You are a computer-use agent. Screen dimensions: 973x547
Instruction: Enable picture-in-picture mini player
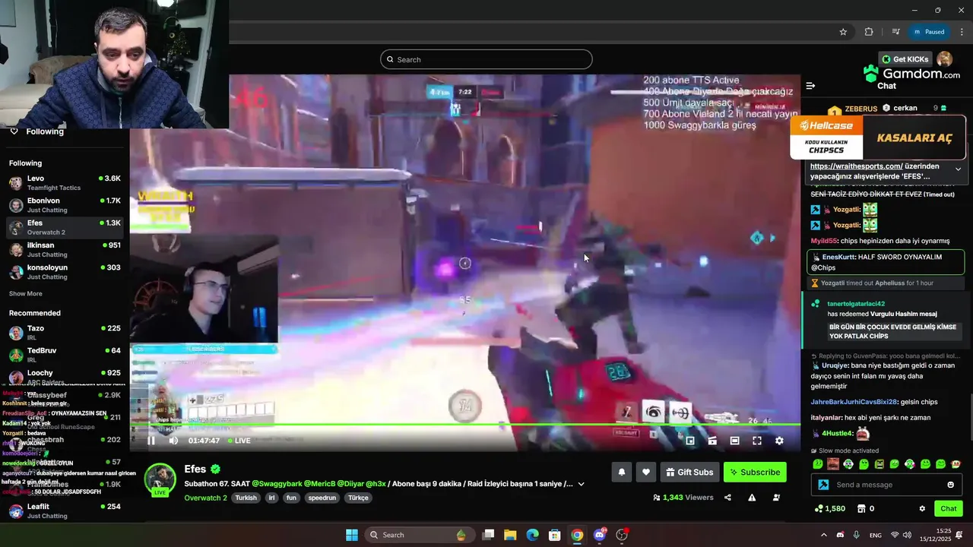tap(690, 441)
